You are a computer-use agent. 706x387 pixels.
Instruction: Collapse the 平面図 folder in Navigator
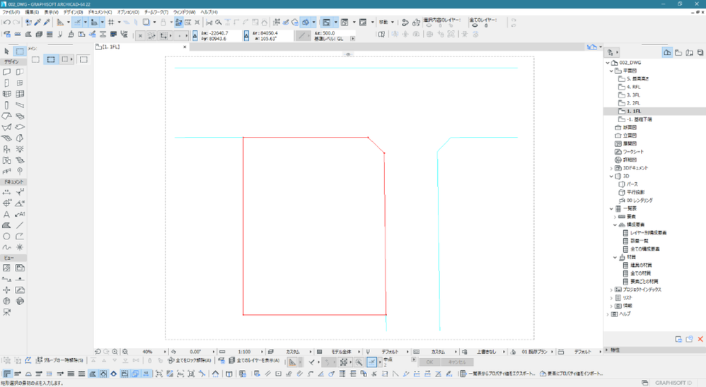(x=611, y=71)
